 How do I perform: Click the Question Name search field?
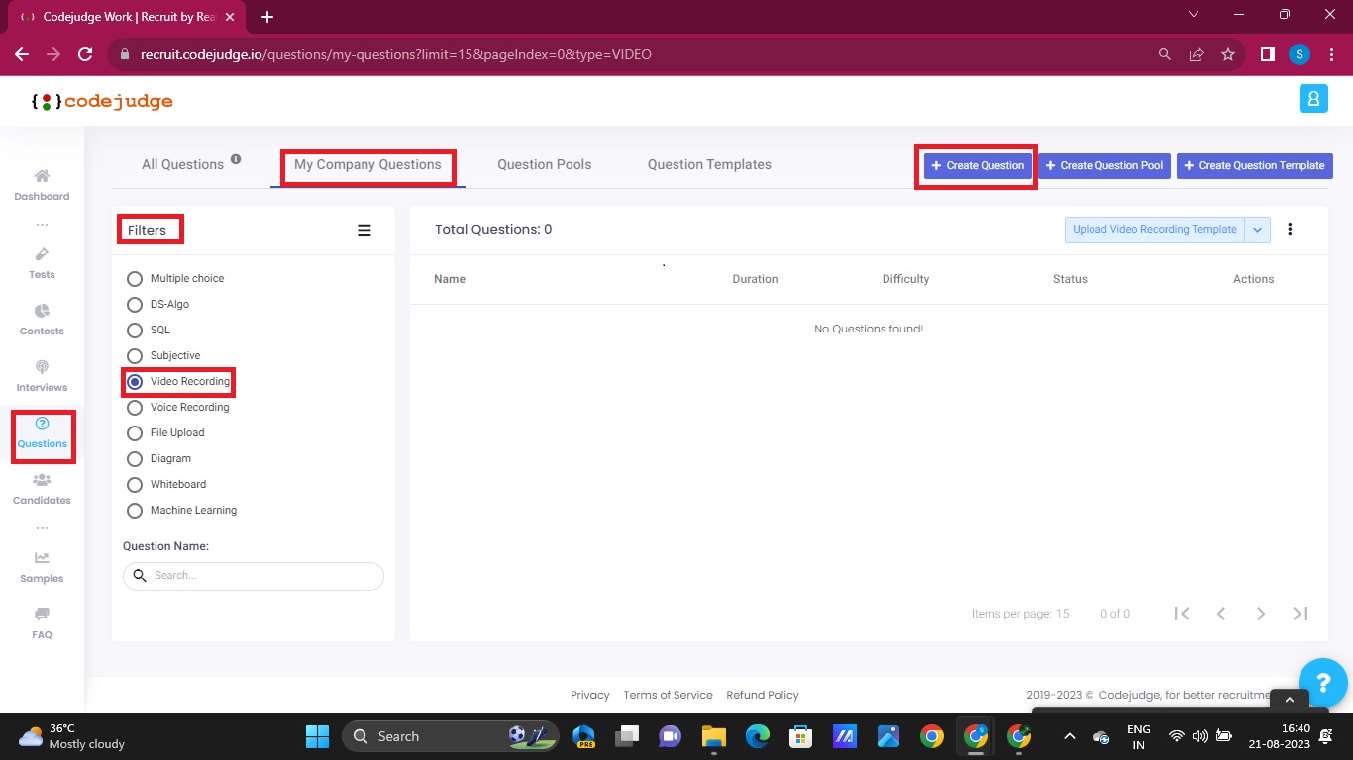[x=253, y=576]
